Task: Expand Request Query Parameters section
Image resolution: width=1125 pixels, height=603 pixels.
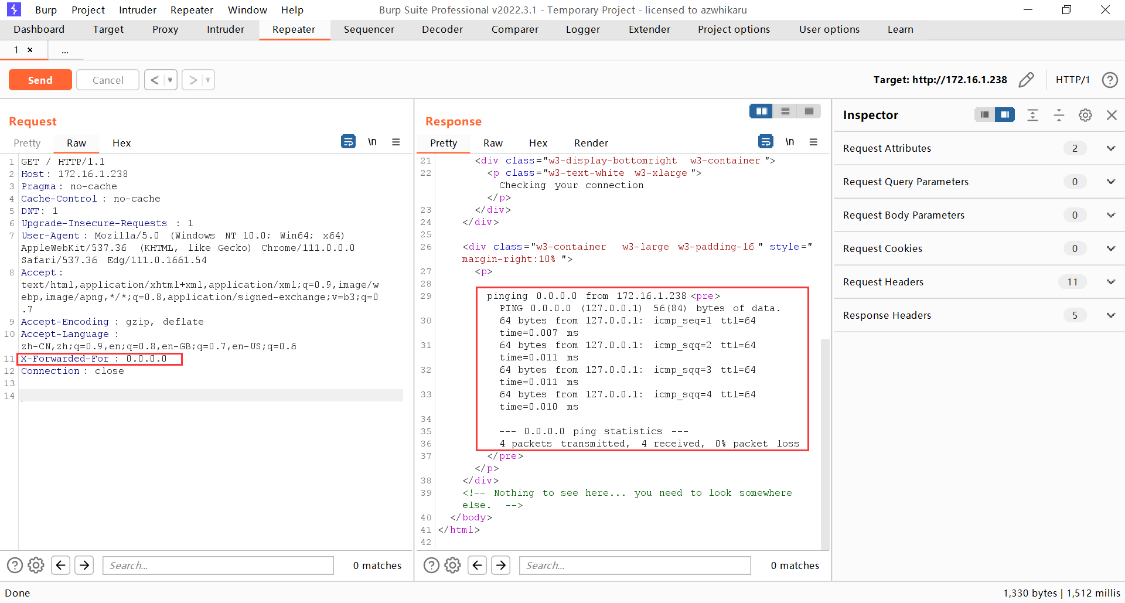Action: pyautogui.click(x=1110, y=182)
